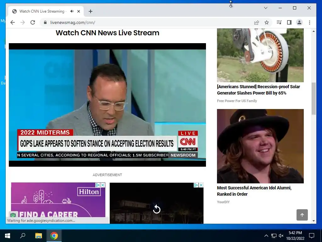Open the Chrome profile avatar

[299, 22]
